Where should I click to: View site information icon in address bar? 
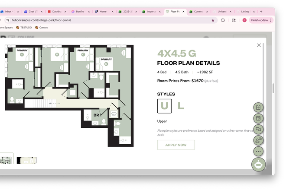(8, 20)
